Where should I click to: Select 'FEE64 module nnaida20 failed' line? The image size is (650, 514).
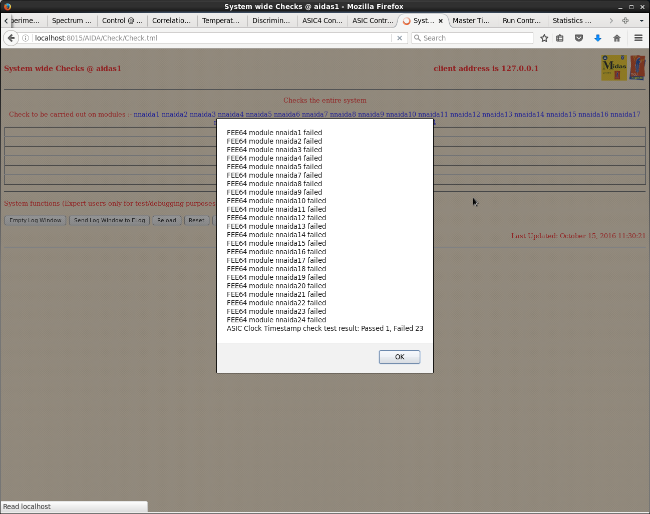pyautogui.click(x=276, y=286)
